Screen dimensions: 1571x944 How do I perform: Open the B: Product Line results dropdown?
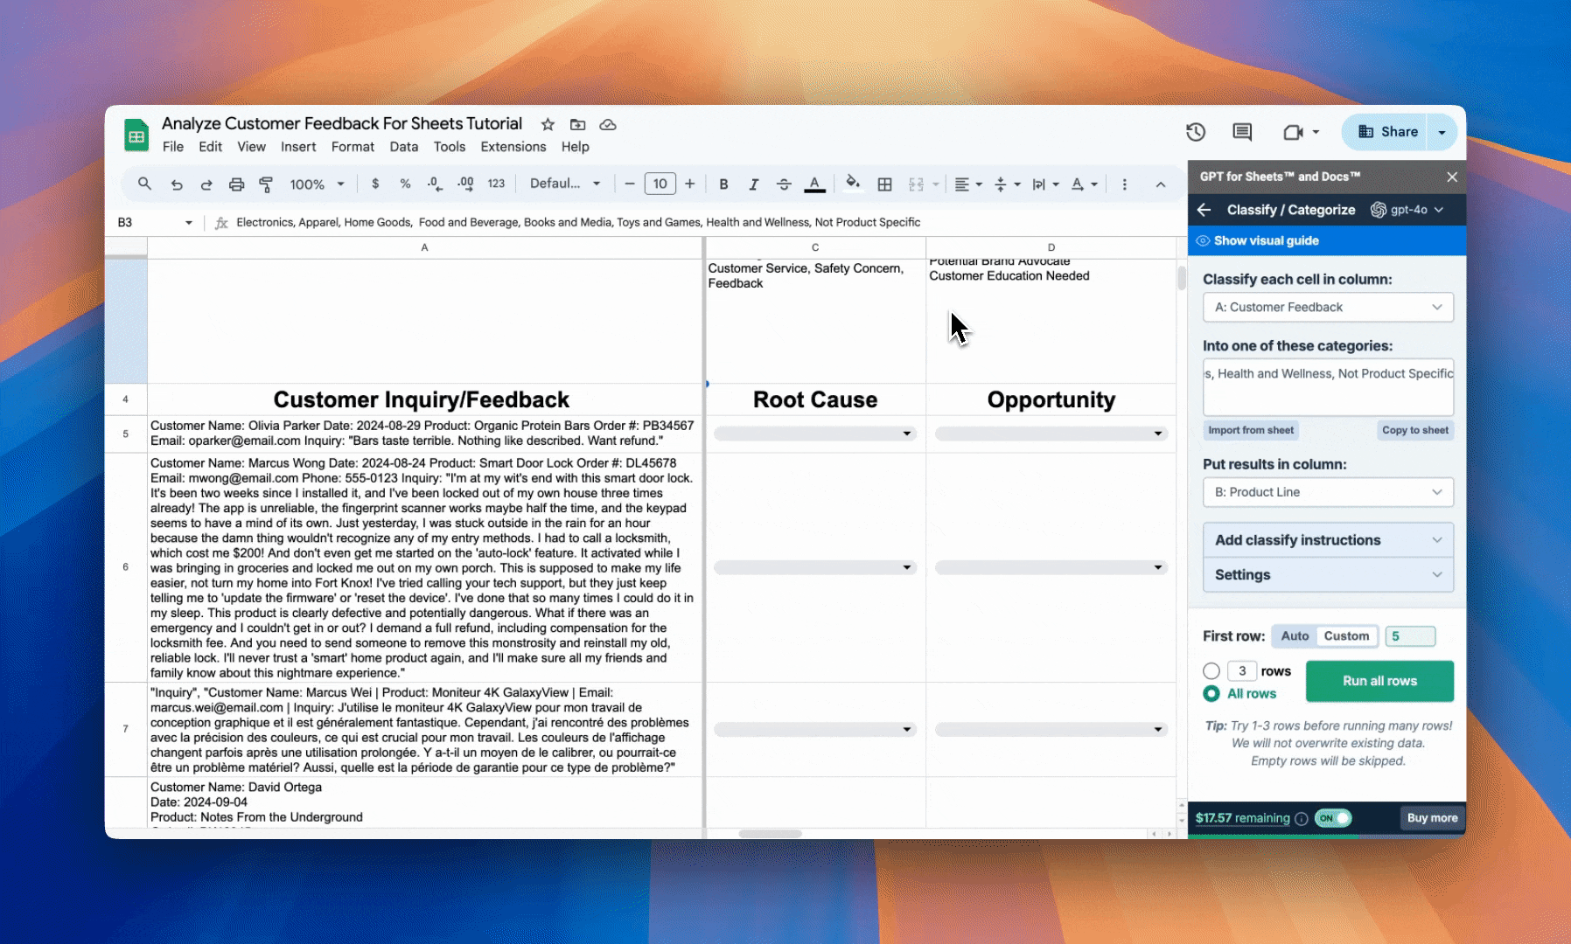click(1328, 492)
